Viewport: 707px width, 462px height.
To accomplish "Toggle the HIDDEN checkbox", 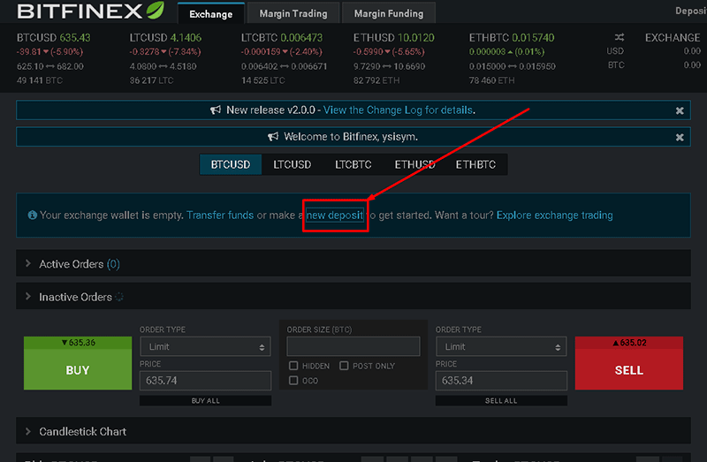I will pos(293,366).
